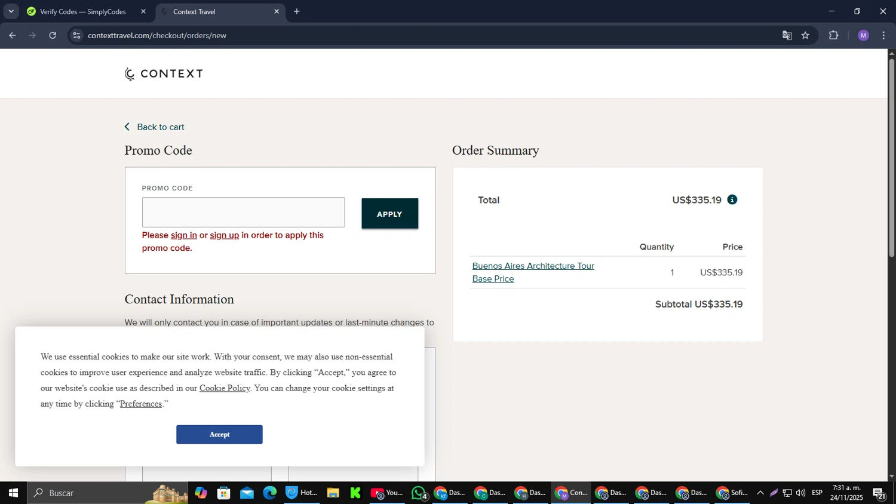Click the Quantity column header

click(656, 247)
